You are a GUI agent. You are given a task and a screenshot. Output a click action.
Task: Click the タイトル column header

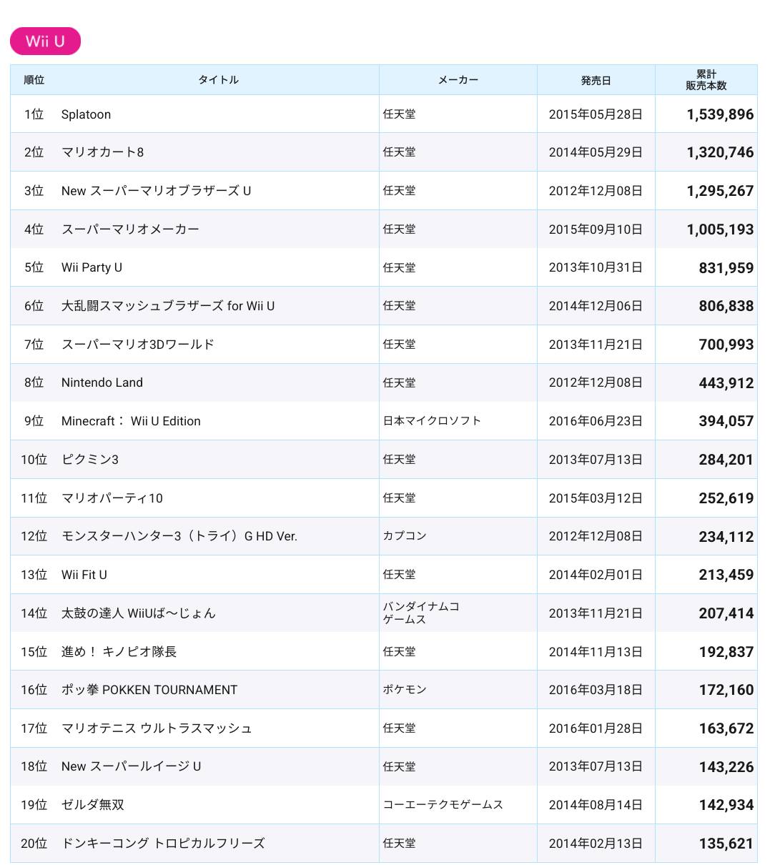[x=218, y=80]
